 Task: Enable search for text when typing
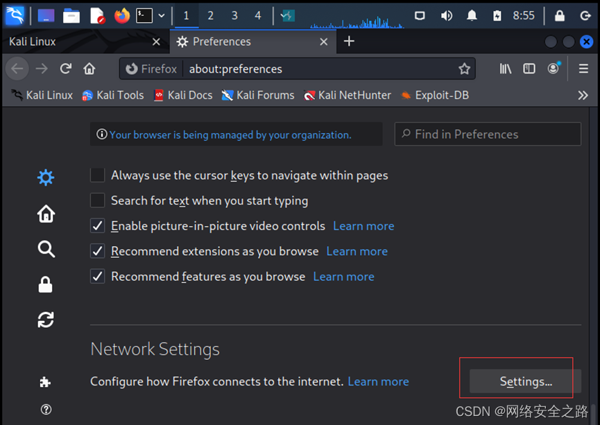pyautogui.click(x=98, y=200)
